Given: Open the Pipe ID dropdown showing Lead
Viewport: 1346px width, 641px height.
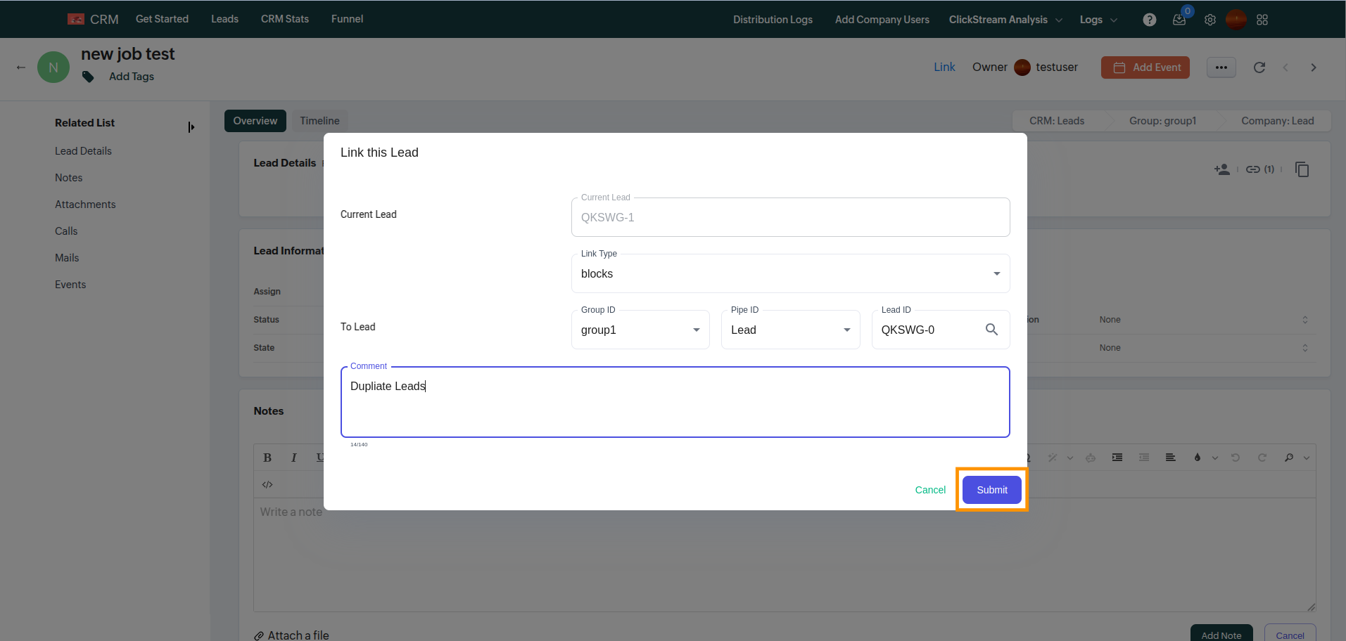Looking at the screenshot, I should click(791, 330).
